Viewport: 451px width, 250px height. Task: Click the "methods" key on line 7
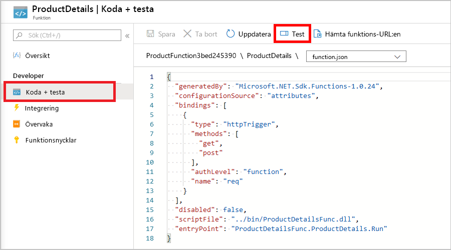coord(209,133)
